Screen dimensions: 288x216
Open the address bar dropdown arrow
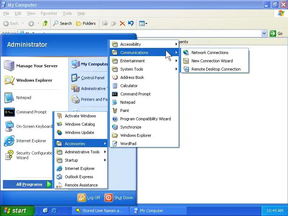tap(264, 33)
